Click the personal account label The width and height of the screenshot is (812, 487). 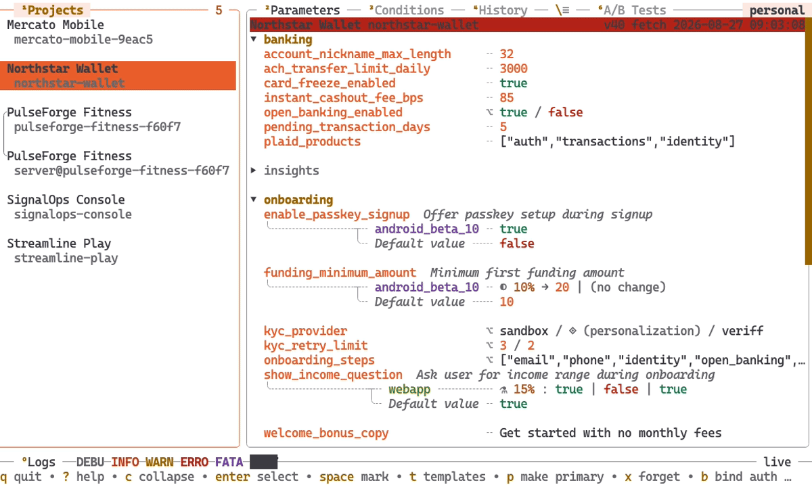(777, 10)
